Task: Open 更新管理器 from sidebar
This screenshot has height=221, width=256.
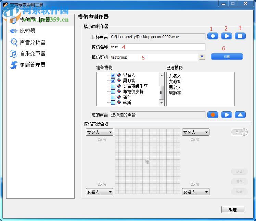Action: coord(33,65)
